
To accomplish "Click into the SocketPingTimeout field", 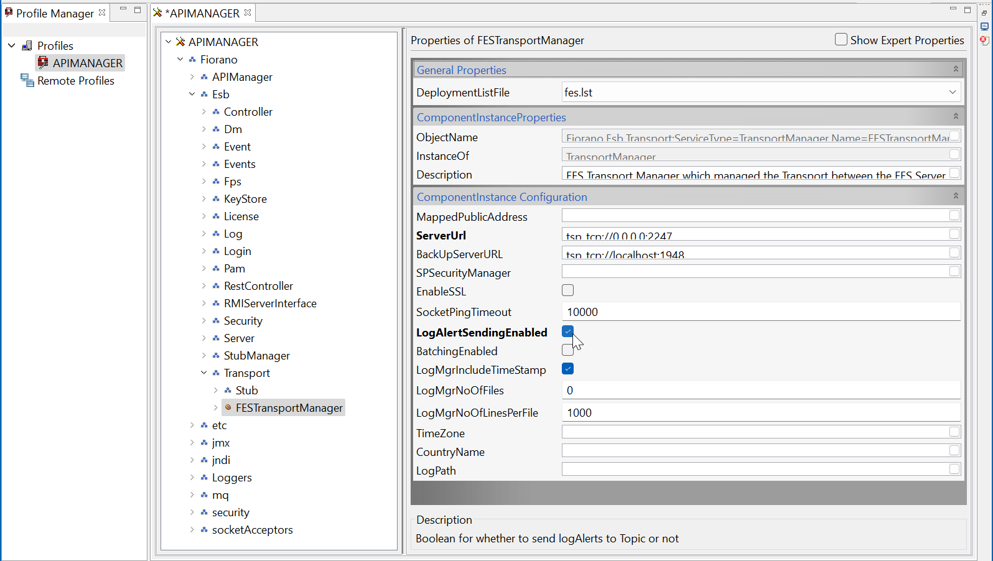I will (761, 312).
